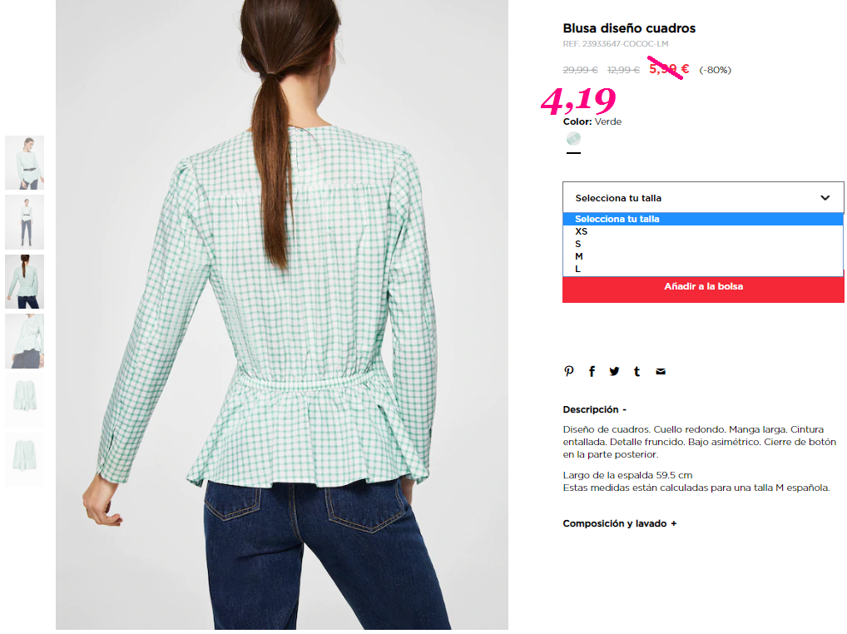Open the 'Selecciona tu talla' dropdown arrow
This screenshot has width=847, height=634.
pos(825,198)
